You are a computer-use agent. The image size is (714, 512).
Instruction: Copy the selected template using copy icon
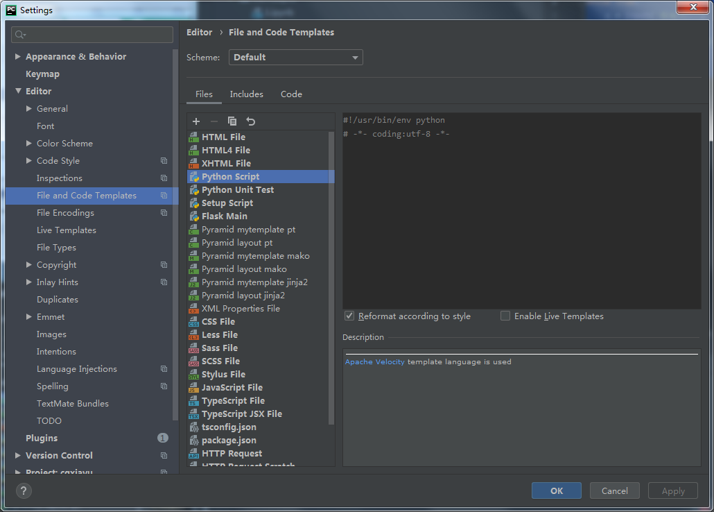[232, 121]
